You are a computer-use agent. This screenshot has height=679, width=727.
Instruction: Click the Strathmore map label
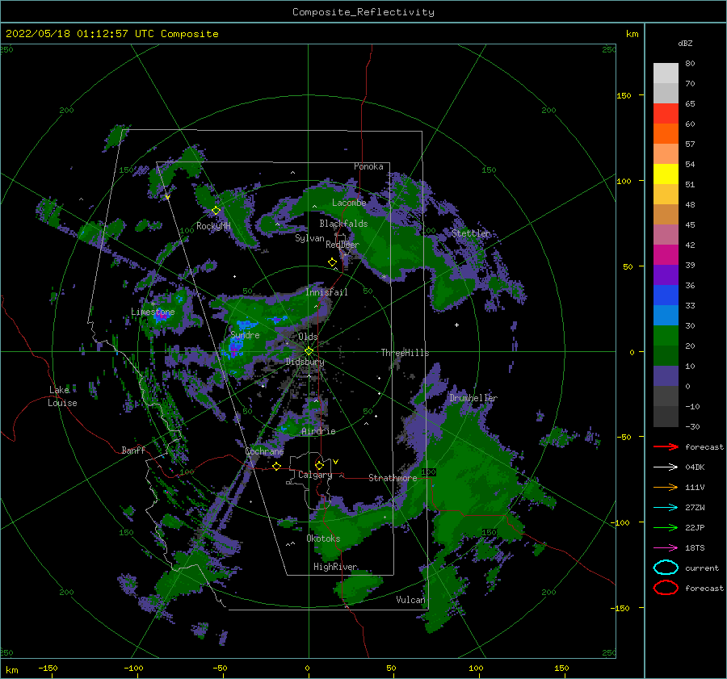point(393,477)
